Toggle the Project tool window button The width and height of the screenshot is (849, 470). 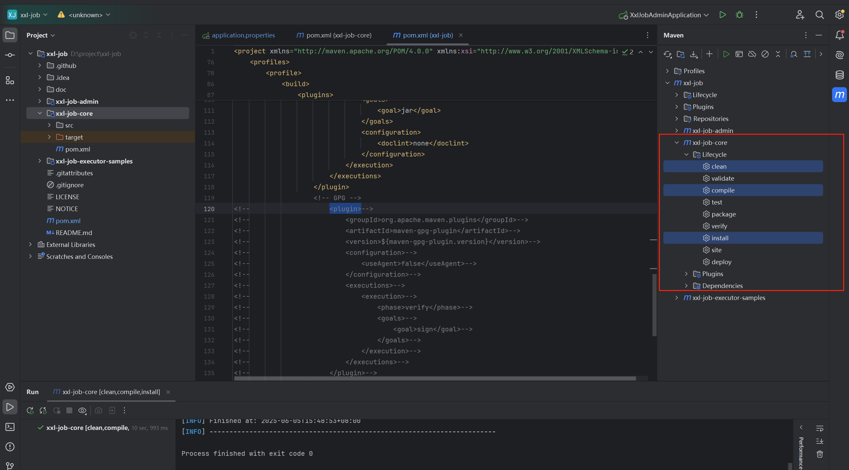point(10,35)
